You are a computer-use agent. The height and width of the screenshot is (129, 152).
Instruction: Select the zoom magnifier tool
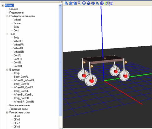[x=79, y=3]
